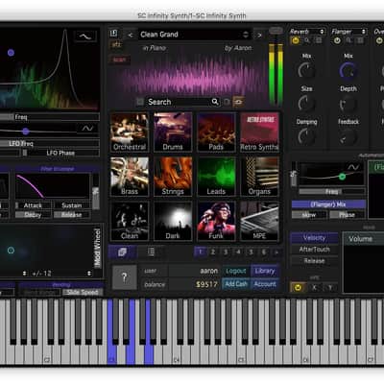This screenshot has height=384, width=384.
Task: Go to the previous preset with left arrow
Action: (x=131, y=35)
